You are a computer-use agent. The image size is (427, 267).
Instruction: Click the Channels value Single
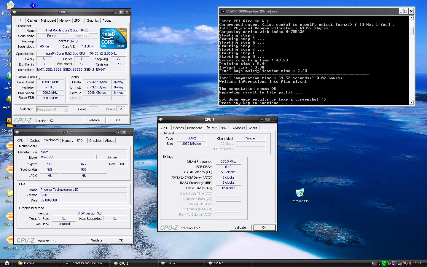[x=251, y=138]
